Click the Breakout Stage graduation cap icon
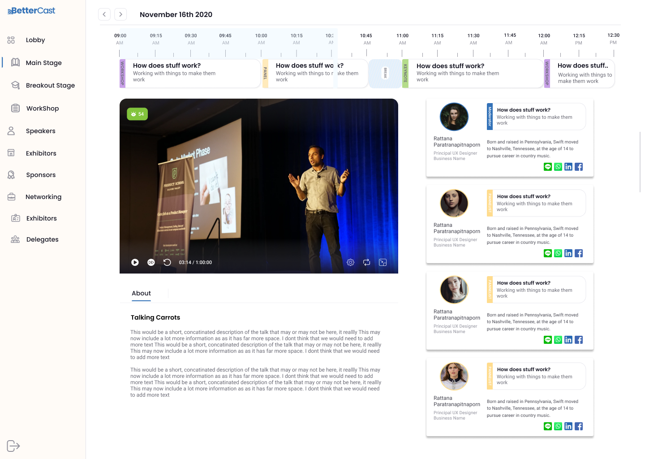Image resolution: width=645 pixels, height=459 pixels. click(15, 85)
